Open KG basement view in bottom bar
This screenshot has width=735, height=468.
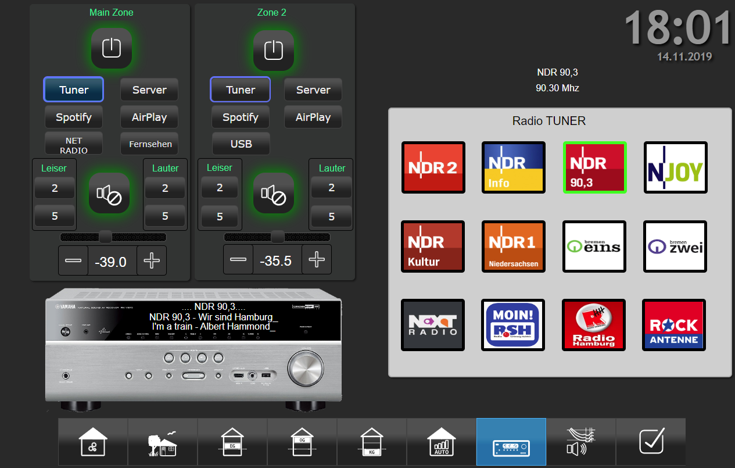[x=372, y=442]
